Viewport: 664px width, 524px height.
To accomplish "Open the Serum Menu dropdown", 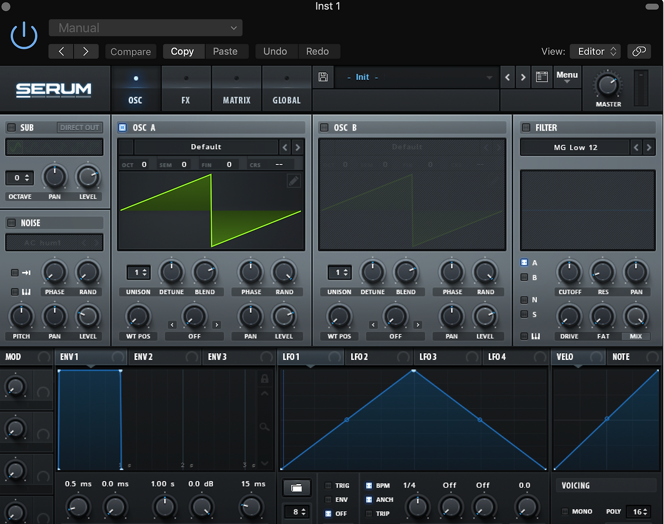I will point(567,77).
